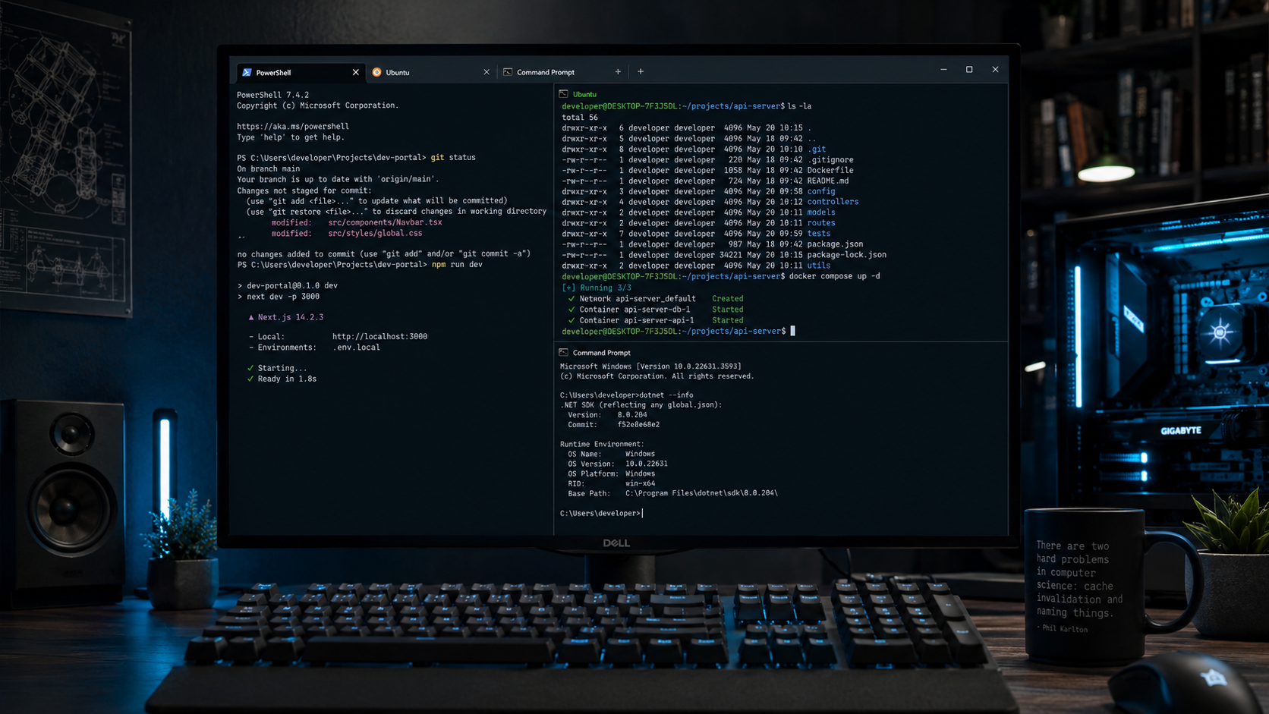Click the commit hash f52e8e68e2
Screen dimensions: 1269x714
tap(638, 424)
